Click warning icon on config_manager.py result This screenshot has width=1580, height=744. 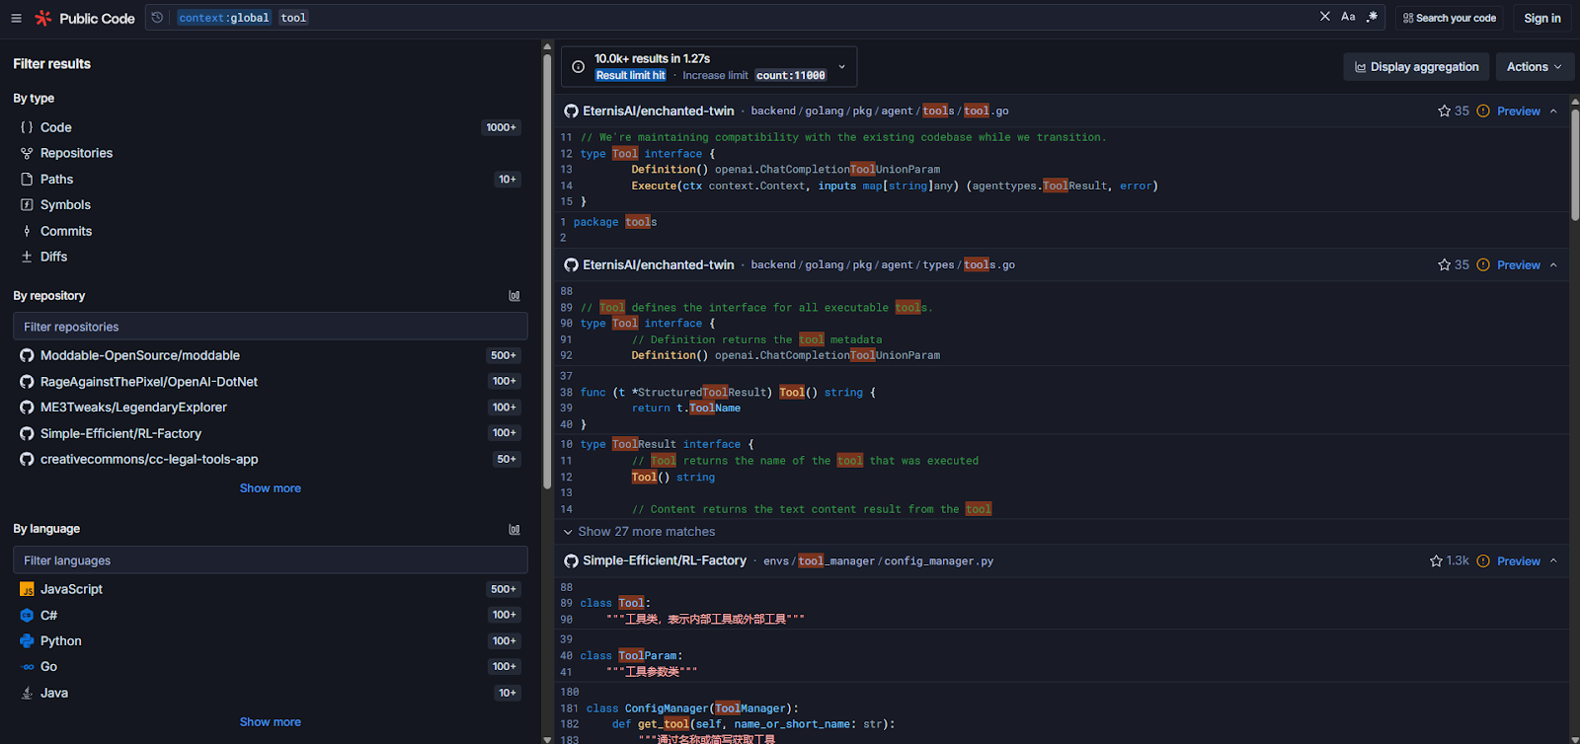point(1482,560)
